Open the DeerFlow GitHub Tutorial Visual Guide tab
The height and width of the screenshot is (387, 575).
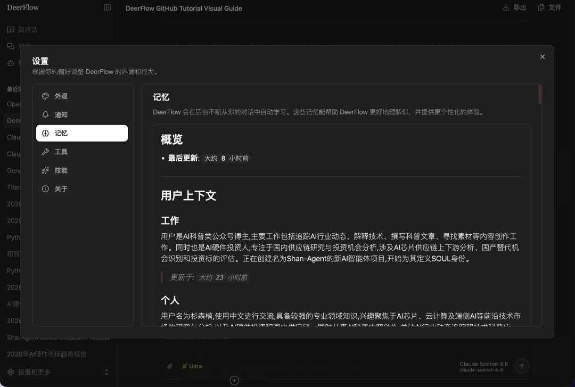[183, 8]
